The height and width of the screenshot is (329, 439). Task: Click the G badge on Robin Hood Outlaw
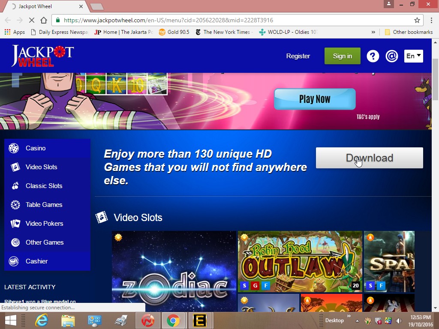pyautogui.click(x=255, y=286)
